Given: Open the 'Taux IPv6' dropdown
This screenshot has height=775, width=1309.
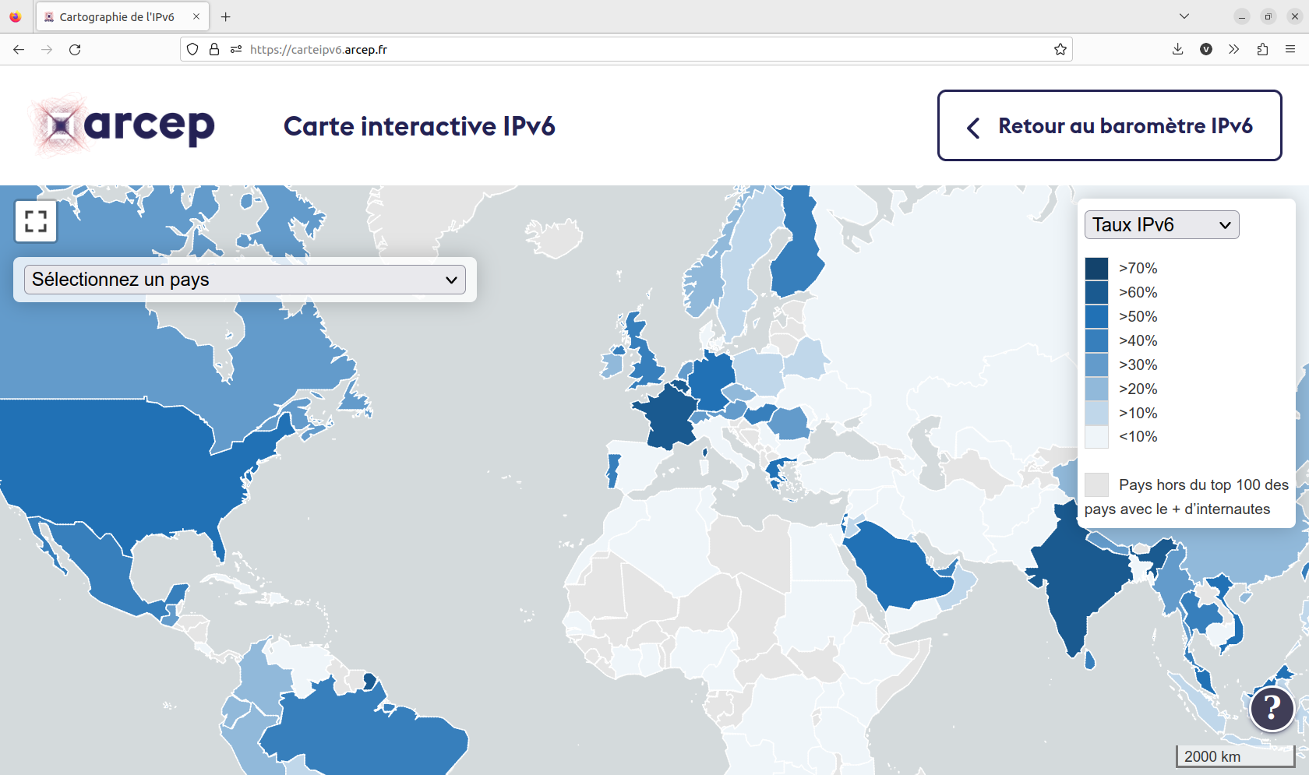Looking at the screenshot, I should pos(1161,225).
